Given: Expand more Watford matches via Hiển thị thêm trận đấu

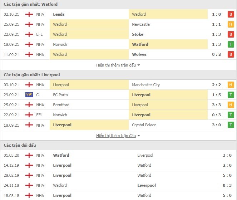Looking at the screenshot, I should coord(116,65).
